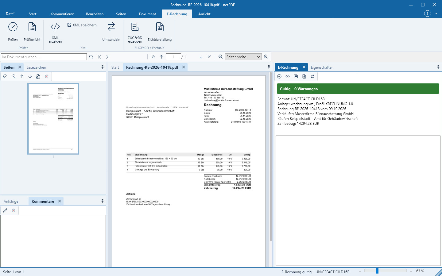The height and width of the screenshot is (276, 442).
Task: Click the search magnifier icon
Action: (91, 57)
